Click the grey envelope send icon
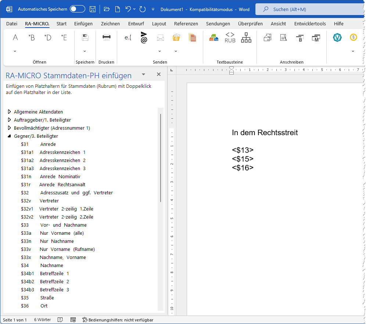 click(160, 37)
